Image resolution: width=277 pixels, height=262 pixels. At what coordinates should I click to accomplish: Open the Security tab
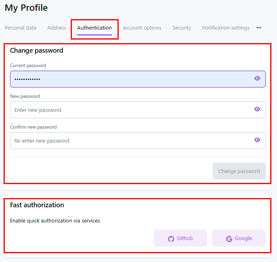click(181, 28)
